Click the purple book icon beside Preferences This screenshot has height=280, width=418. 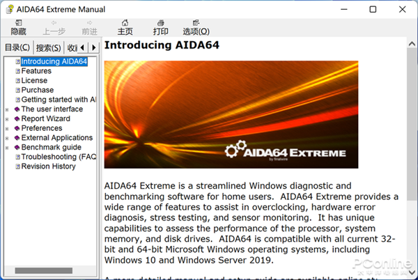tap(17, 128)
